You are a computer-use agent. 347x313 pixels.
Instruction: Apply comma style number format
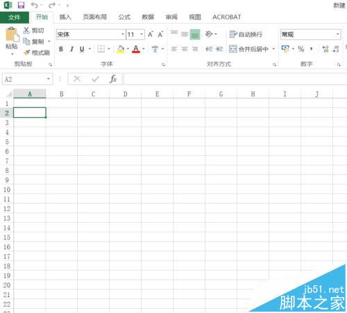click(312, 49)
